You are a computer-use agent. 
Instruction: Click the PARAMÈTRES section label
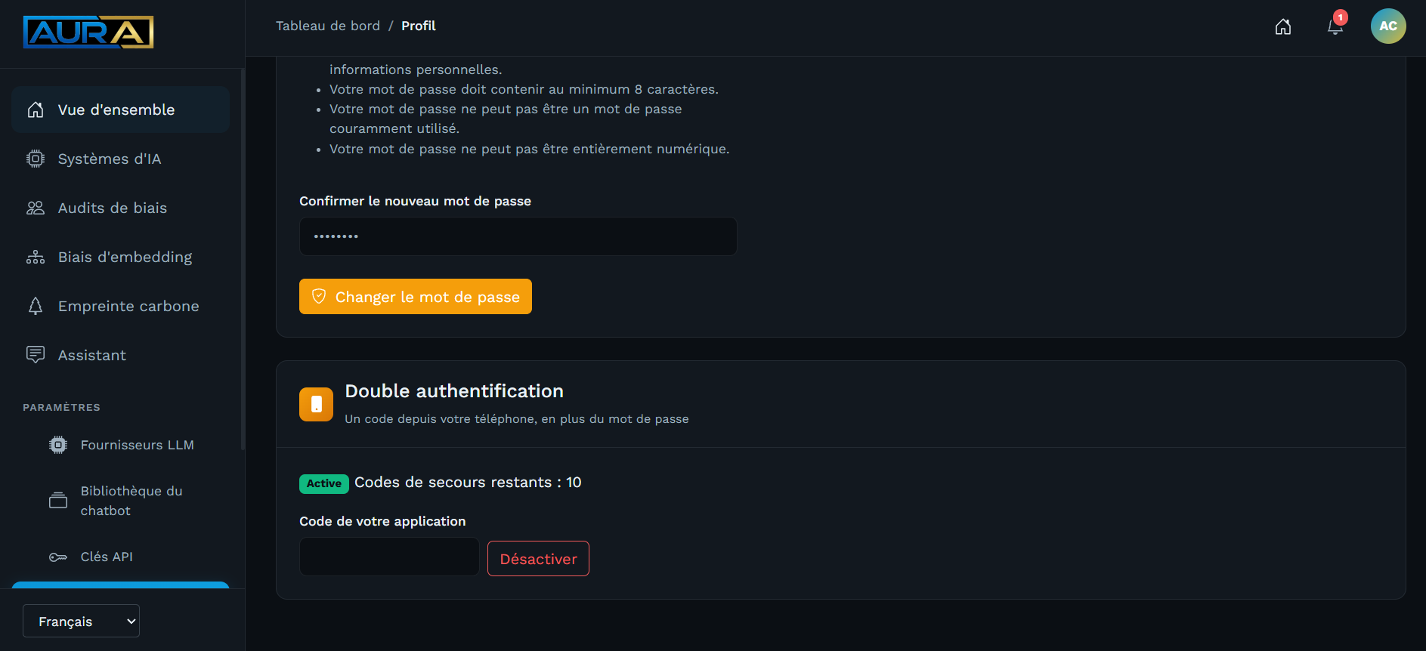tap(61, 407)
